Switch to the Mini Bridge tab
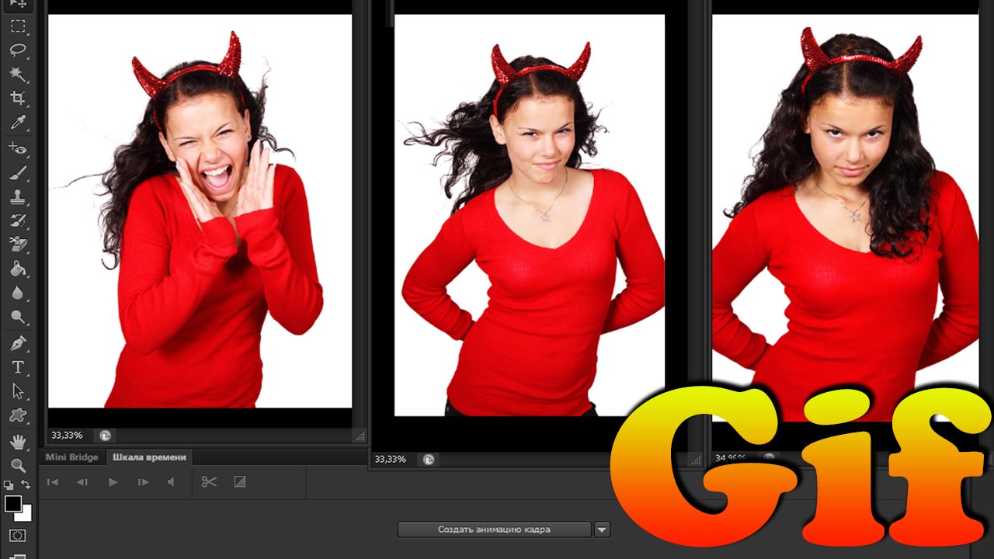Screen dimensions: 994x559 coord(71,457)
